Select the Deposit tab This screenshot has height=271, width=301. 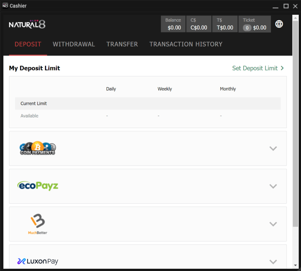(x=28, y=44)
